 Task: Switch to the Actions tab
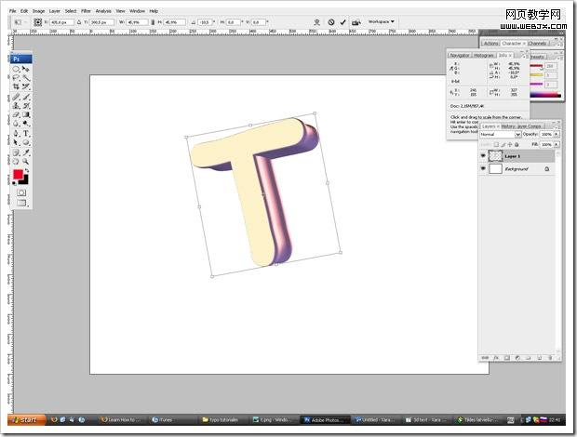pyautogui.click(x=490, y=44)
